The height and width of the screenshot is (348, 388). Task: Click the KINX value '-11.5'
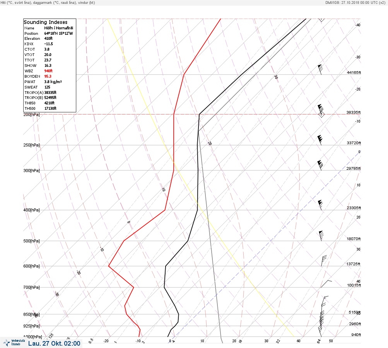[48, 44]
